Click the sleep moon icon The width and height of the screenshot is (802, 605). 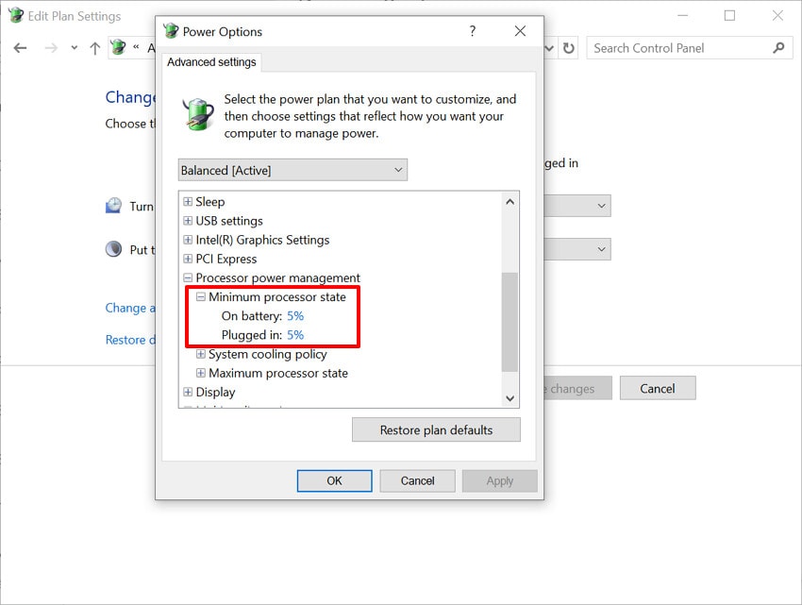tap(113, 249)
